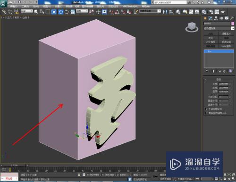Click the Make Unique icon below stack
236x182 pixels.
point(219,71)
